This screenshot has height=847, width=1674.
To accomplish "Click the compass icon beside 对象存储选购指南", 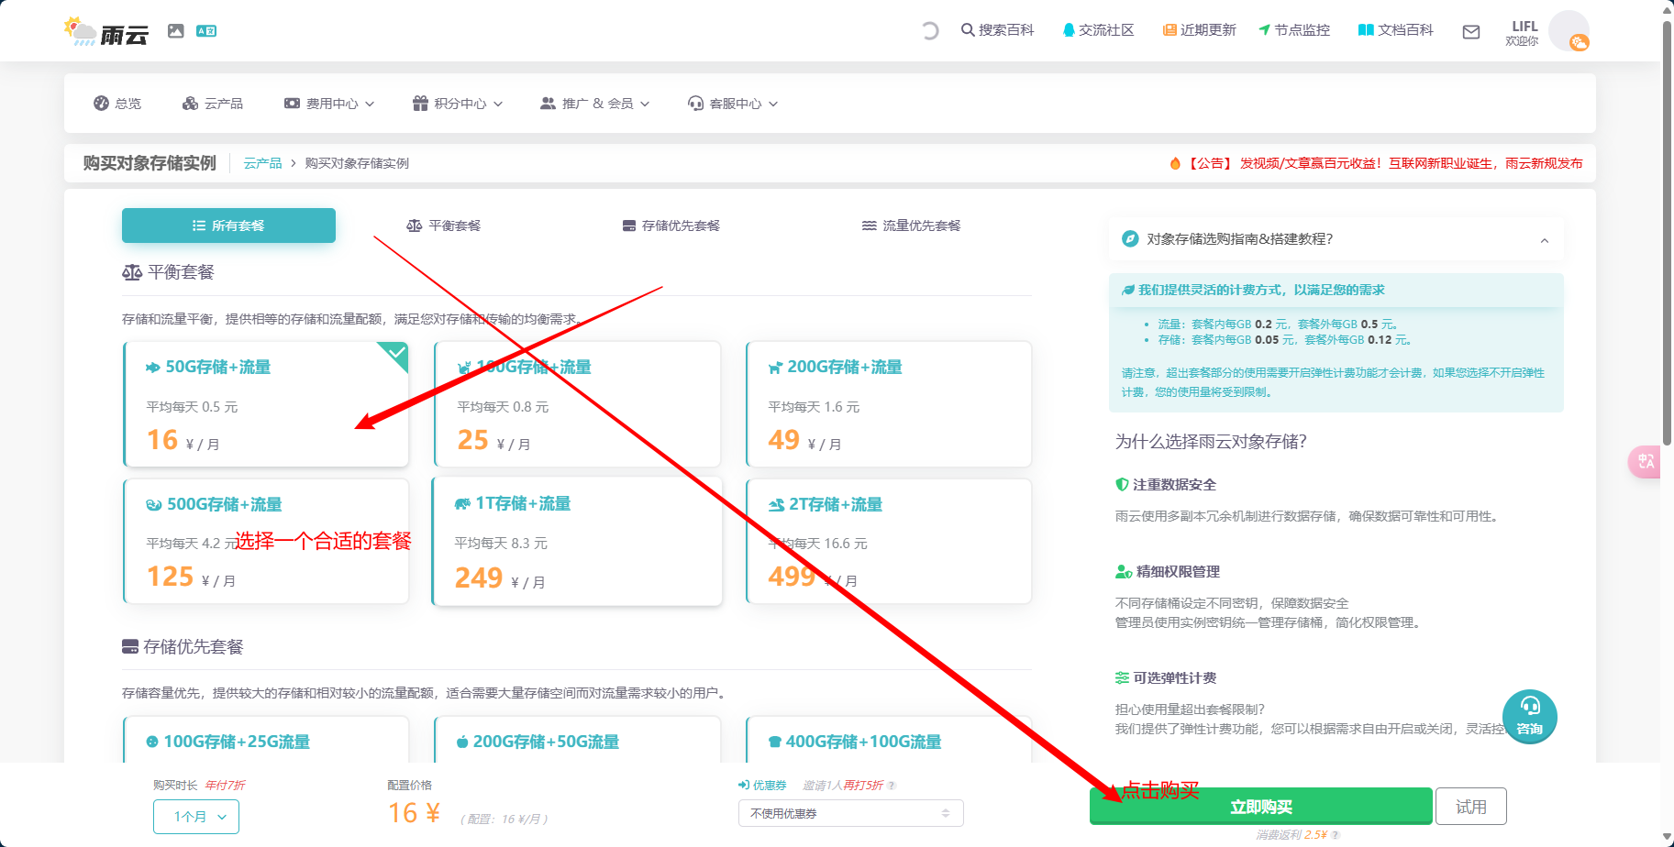I will pos(1130,239).
